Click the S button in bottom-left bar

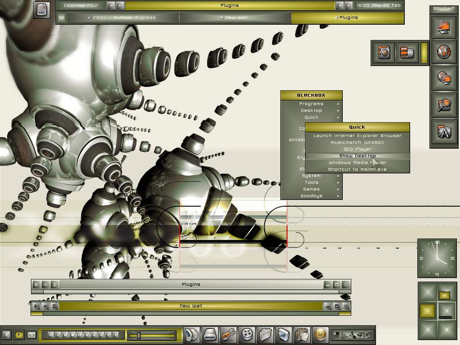6,335
